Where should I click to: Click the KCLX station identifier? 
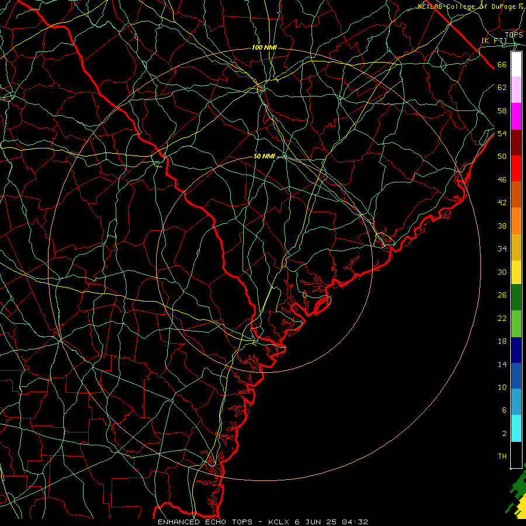[279, 522]
